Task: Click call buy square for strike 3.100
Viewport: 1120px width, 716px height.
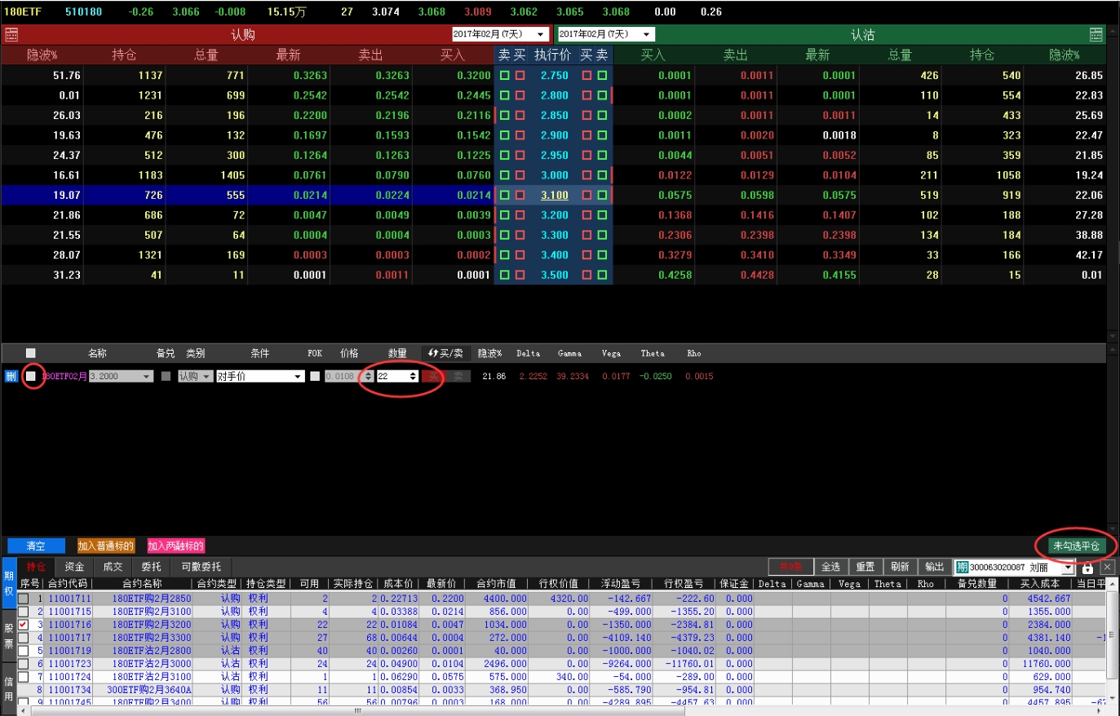Action: click(520, 195)
